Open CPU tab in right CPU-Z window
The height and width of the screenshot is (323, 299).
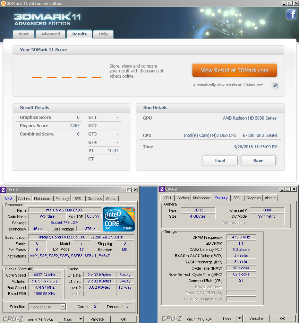167,198
